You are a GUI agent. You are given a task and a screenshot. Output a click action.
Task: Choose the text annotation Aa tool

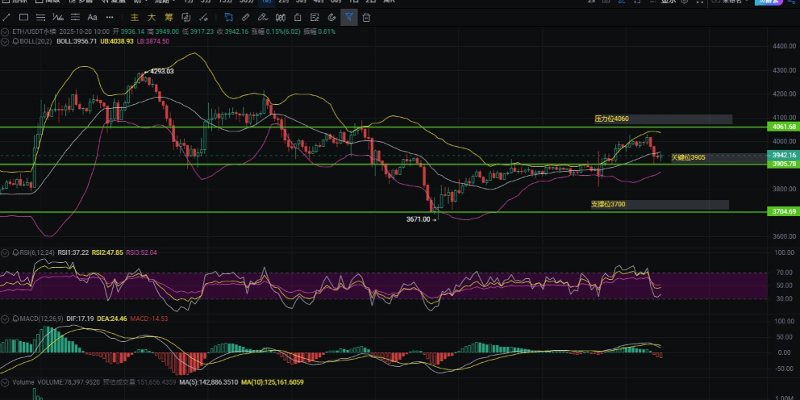[92, 17]
